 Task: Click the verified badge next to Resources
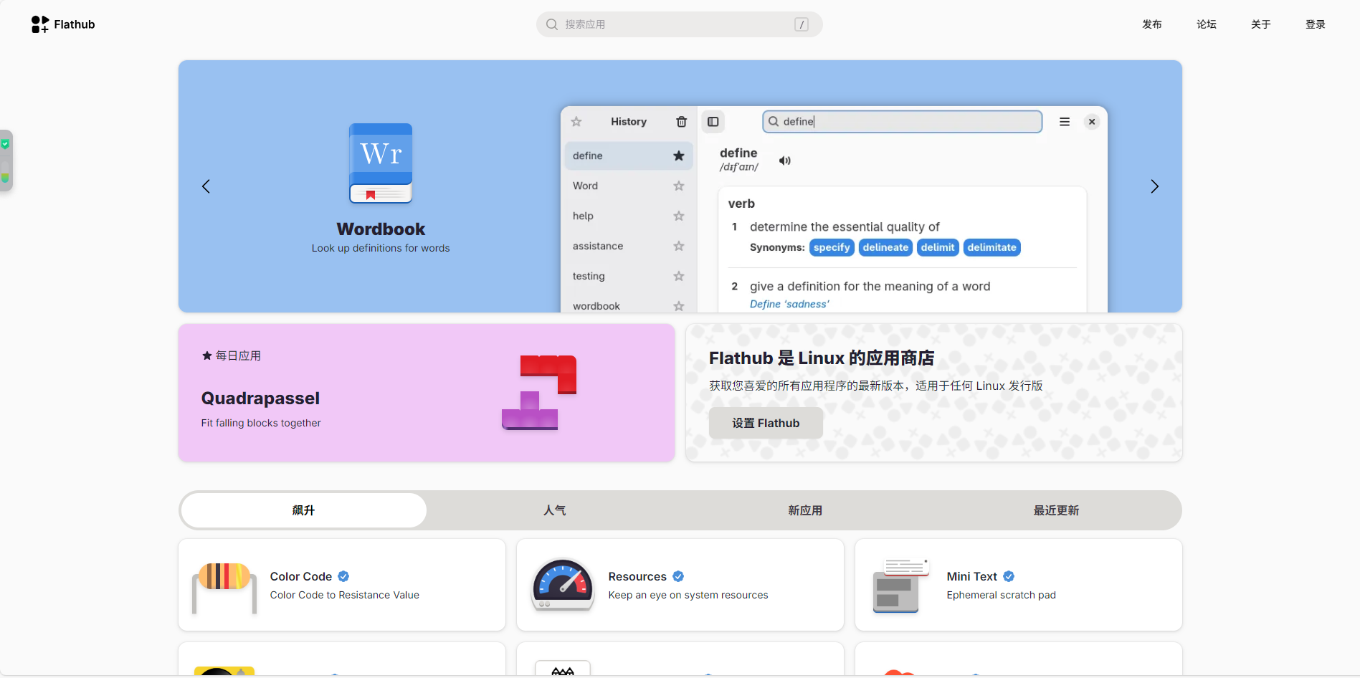(x=678, y=576)
